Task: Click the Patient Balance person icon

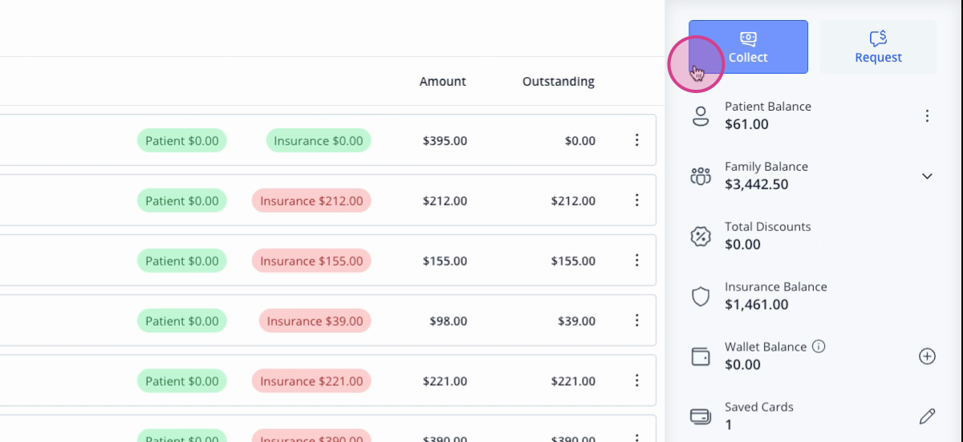Action: click(701, 116)
